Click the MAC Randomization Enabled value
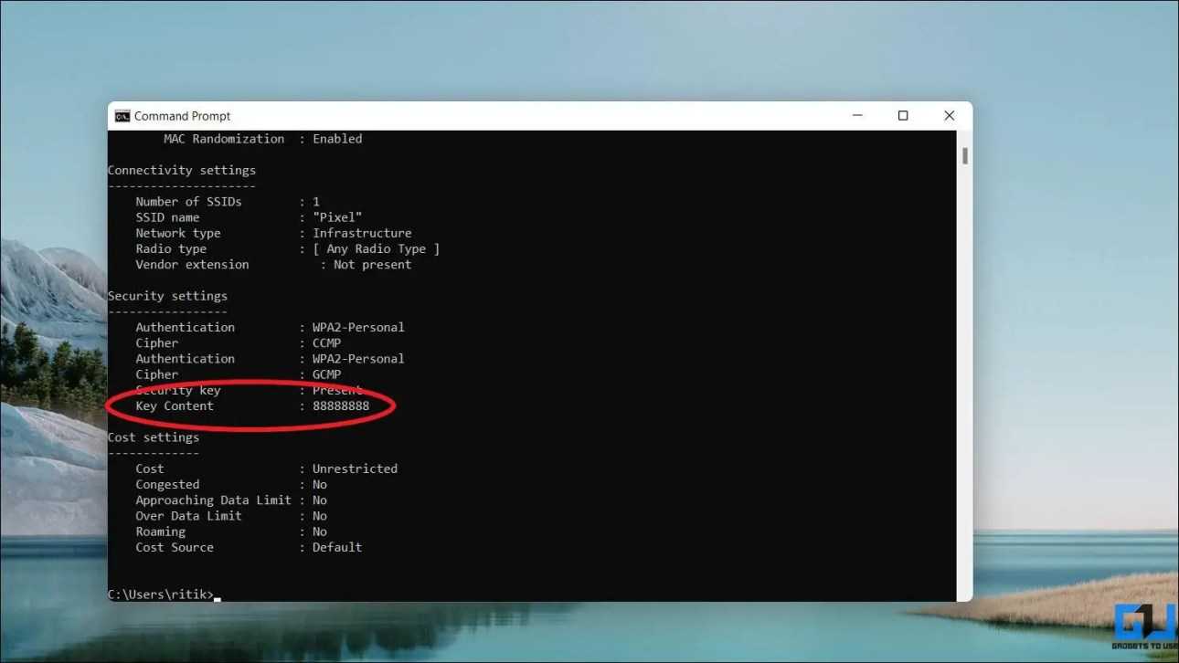This screenshot has width=1179, height=663. (x=337, y=139)
